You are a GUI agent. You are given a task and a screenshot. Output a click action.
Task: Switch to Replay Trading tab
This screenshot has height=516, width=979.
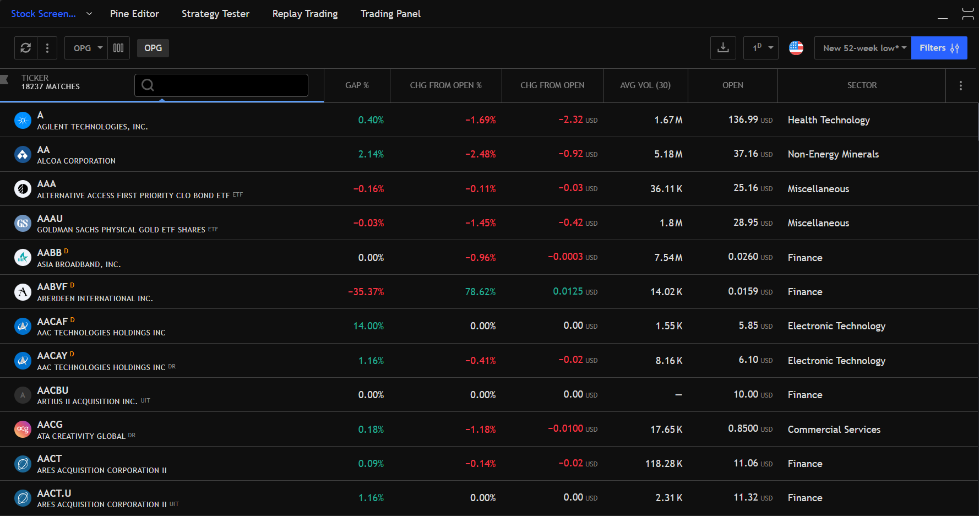pyautogui.click(x=305, y=14)
